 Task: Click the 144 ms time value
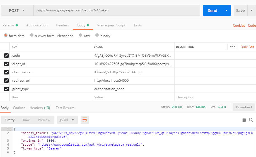[x=200, y=107]
